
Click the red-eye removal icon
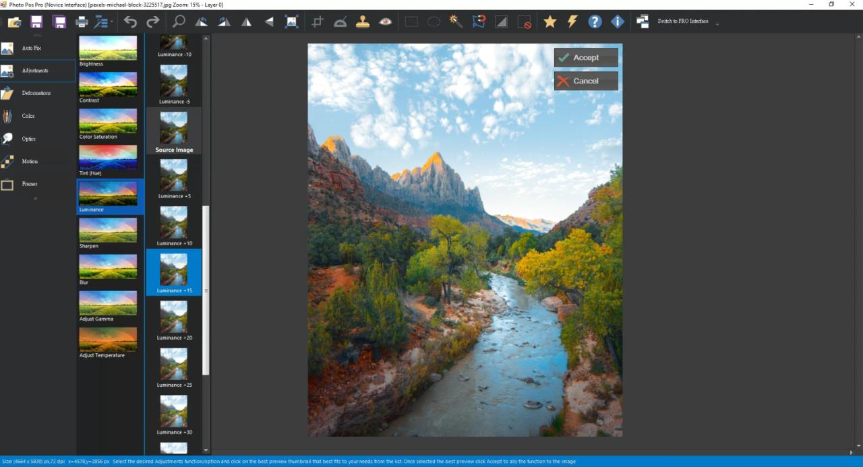click(x=385, y=22)
